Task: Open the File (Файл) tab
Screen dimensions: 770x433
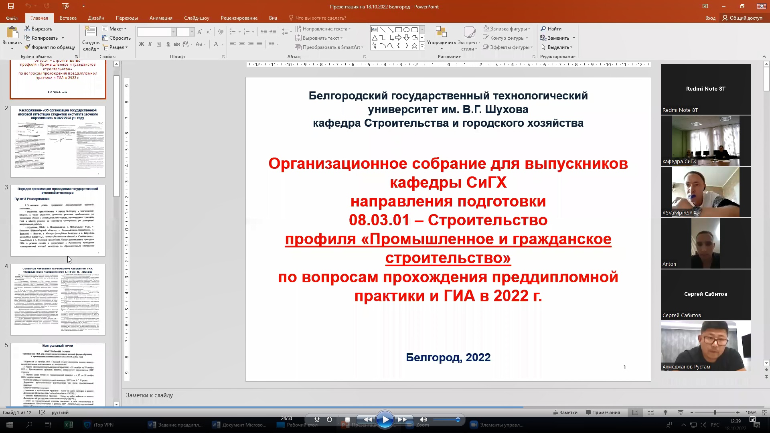Action: tap(12, 18)
